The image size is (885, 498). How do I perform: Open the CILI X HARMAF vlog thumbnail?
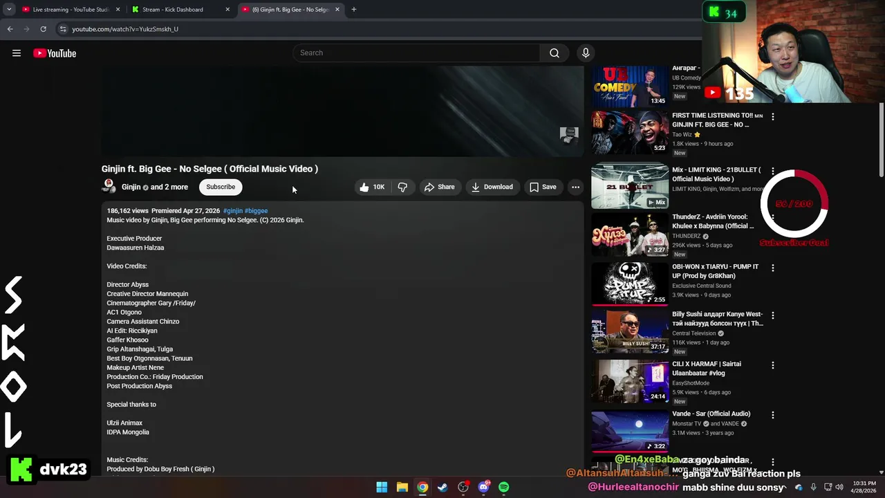coord(630,381)
